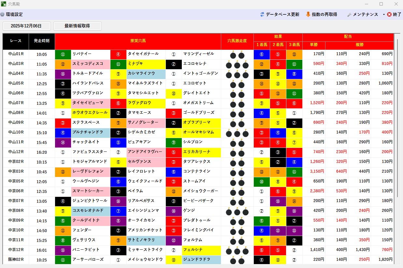Image resolution: width=403 pixels, height=268 pixels.
Task: Expand the dropdown arrow next to メンテナンス
Action: (x=384, y=14)
